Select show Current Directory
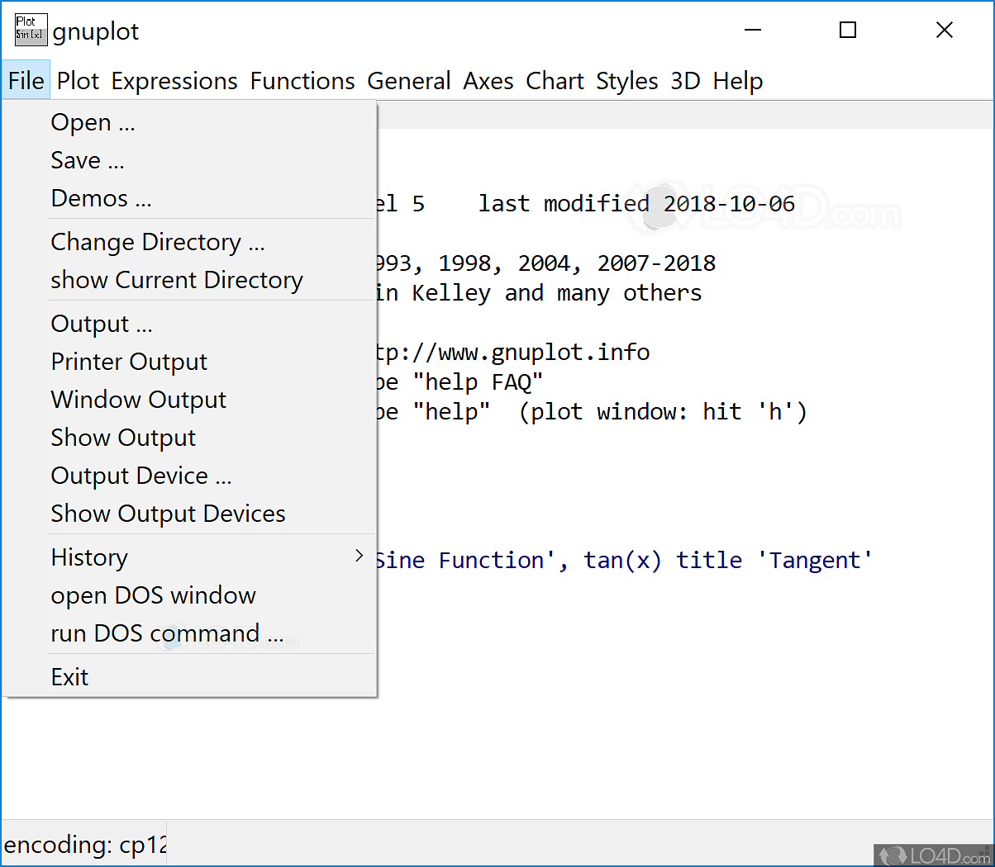Image resolution: width=995 pixels, height=867 pixels. 176,280
